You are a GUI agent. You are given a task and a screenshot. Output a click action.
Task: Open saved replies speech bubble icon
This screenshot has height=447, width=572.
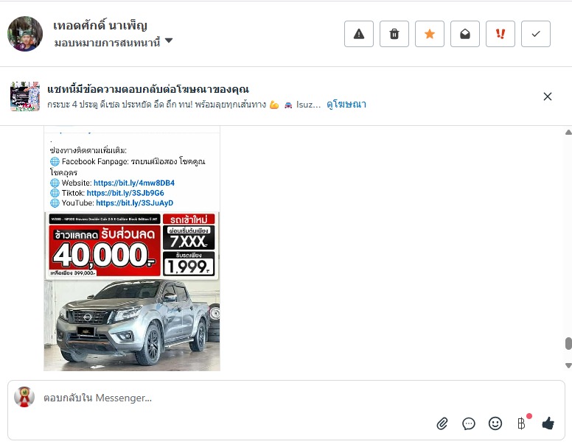click(x=468, y=423)
